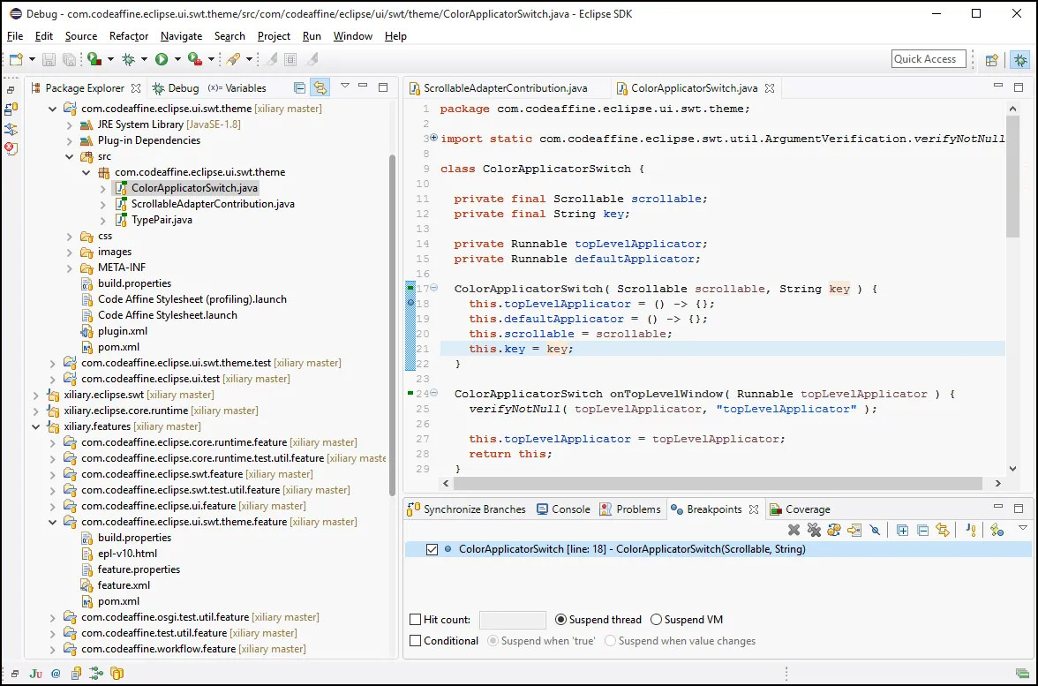Enable the Hit count checkbox
This screenshot has height=686, width=1038.
[x=413, y=619]
